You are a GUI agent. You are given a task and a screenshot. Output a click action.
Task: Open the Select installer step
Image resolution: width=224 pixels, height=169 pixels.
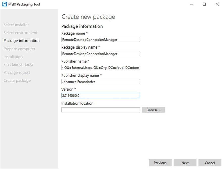coord(16,25)
